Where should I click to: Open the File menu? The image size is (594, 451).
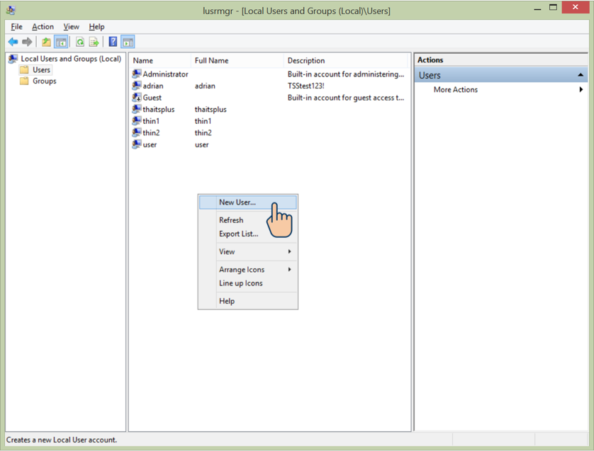16,26
